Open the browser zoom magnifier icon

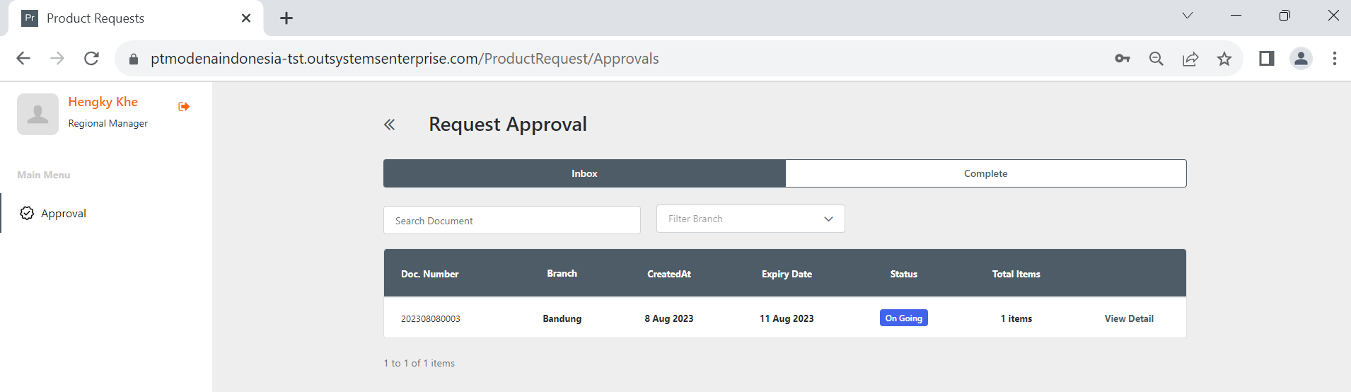[x=1156, y=59]
